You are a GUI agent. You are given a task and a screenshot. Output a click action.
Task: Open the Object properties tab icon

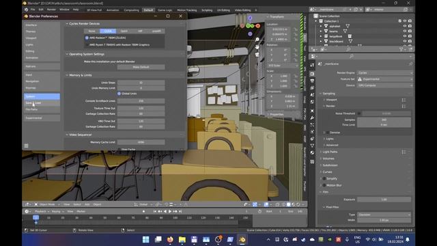pyautogui.click(x=312, y=111)
